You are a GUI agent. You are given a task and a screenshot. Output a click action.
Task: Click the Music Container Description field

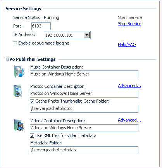point(84,74)
